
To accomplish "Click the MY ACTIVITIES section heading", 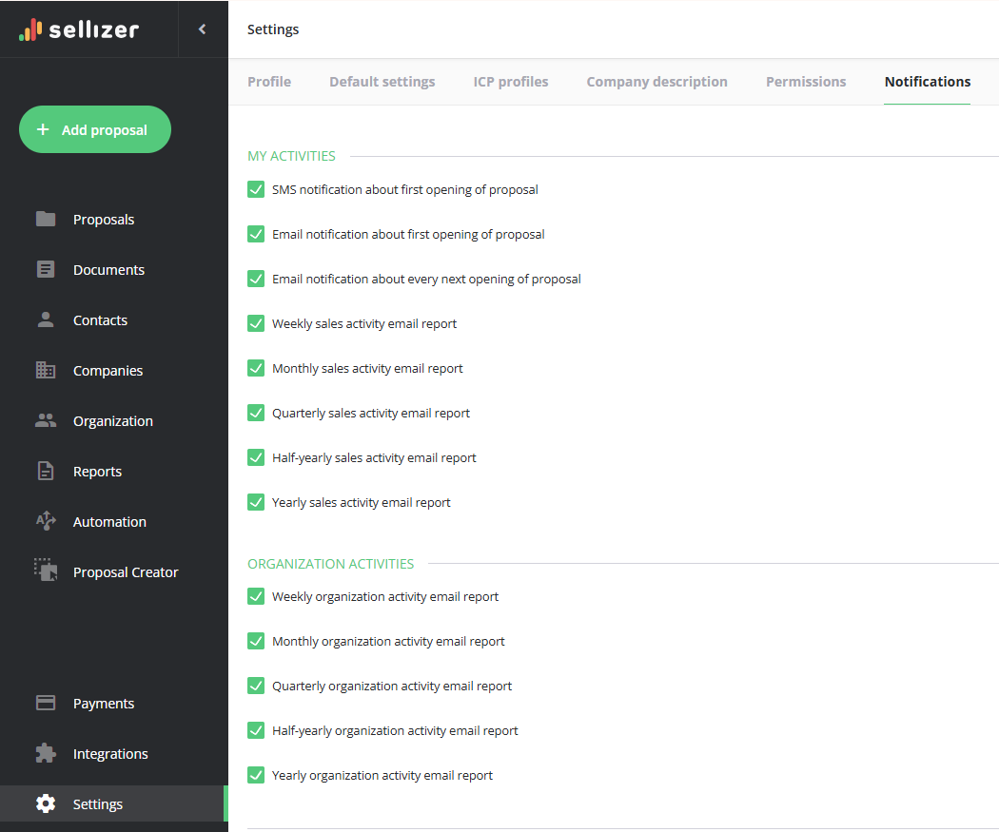I will (291, 156).
